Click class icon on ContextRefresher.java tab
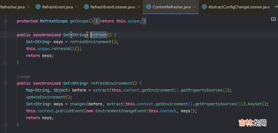This screenshot has height=133, width=278. [148, 7]
